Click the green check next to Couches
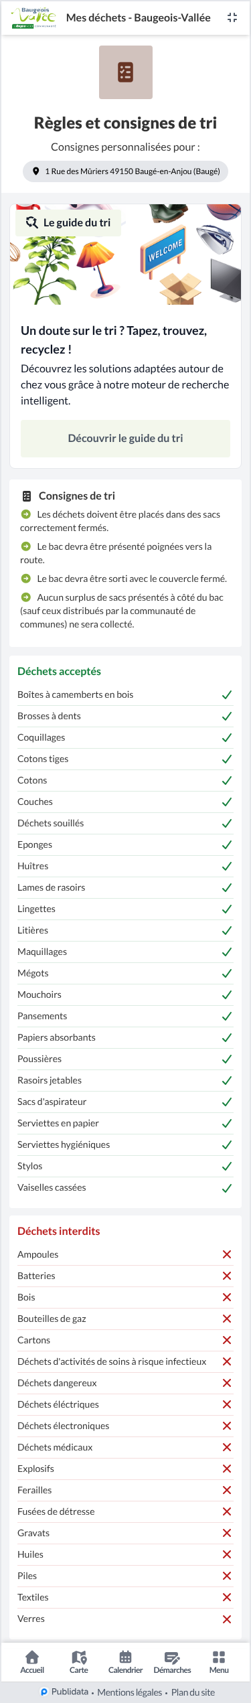This screenshot has height=1703, width=251. [x=227, y=802]
